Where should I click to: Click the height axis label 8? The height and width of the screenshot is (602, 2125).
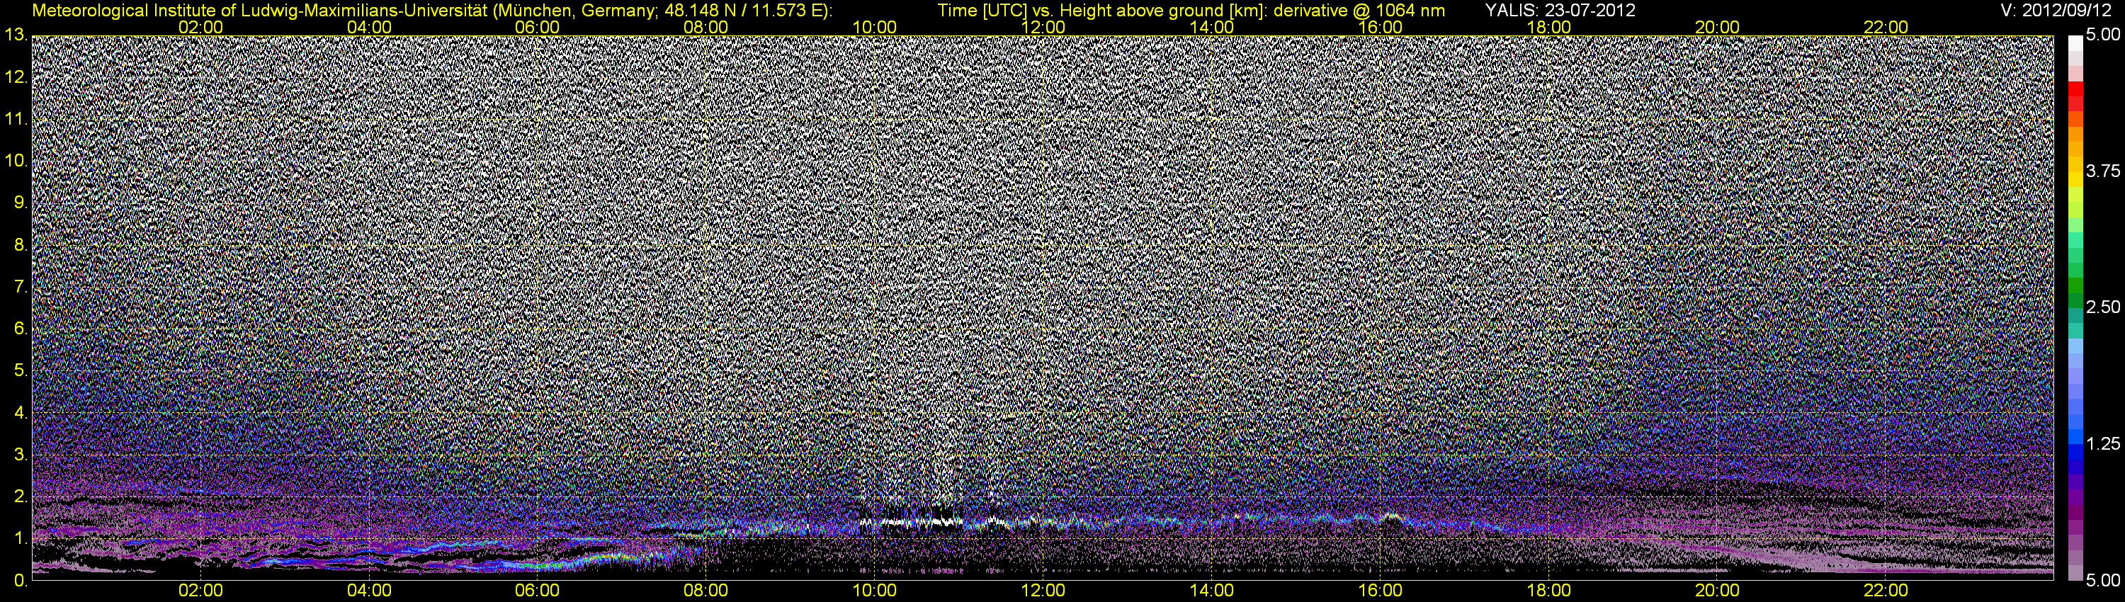(x=21, y=245)
